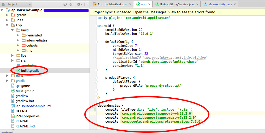265x133 pixels.
Task: Expand the src folder arrow
Action: click(x=12, y=61)
